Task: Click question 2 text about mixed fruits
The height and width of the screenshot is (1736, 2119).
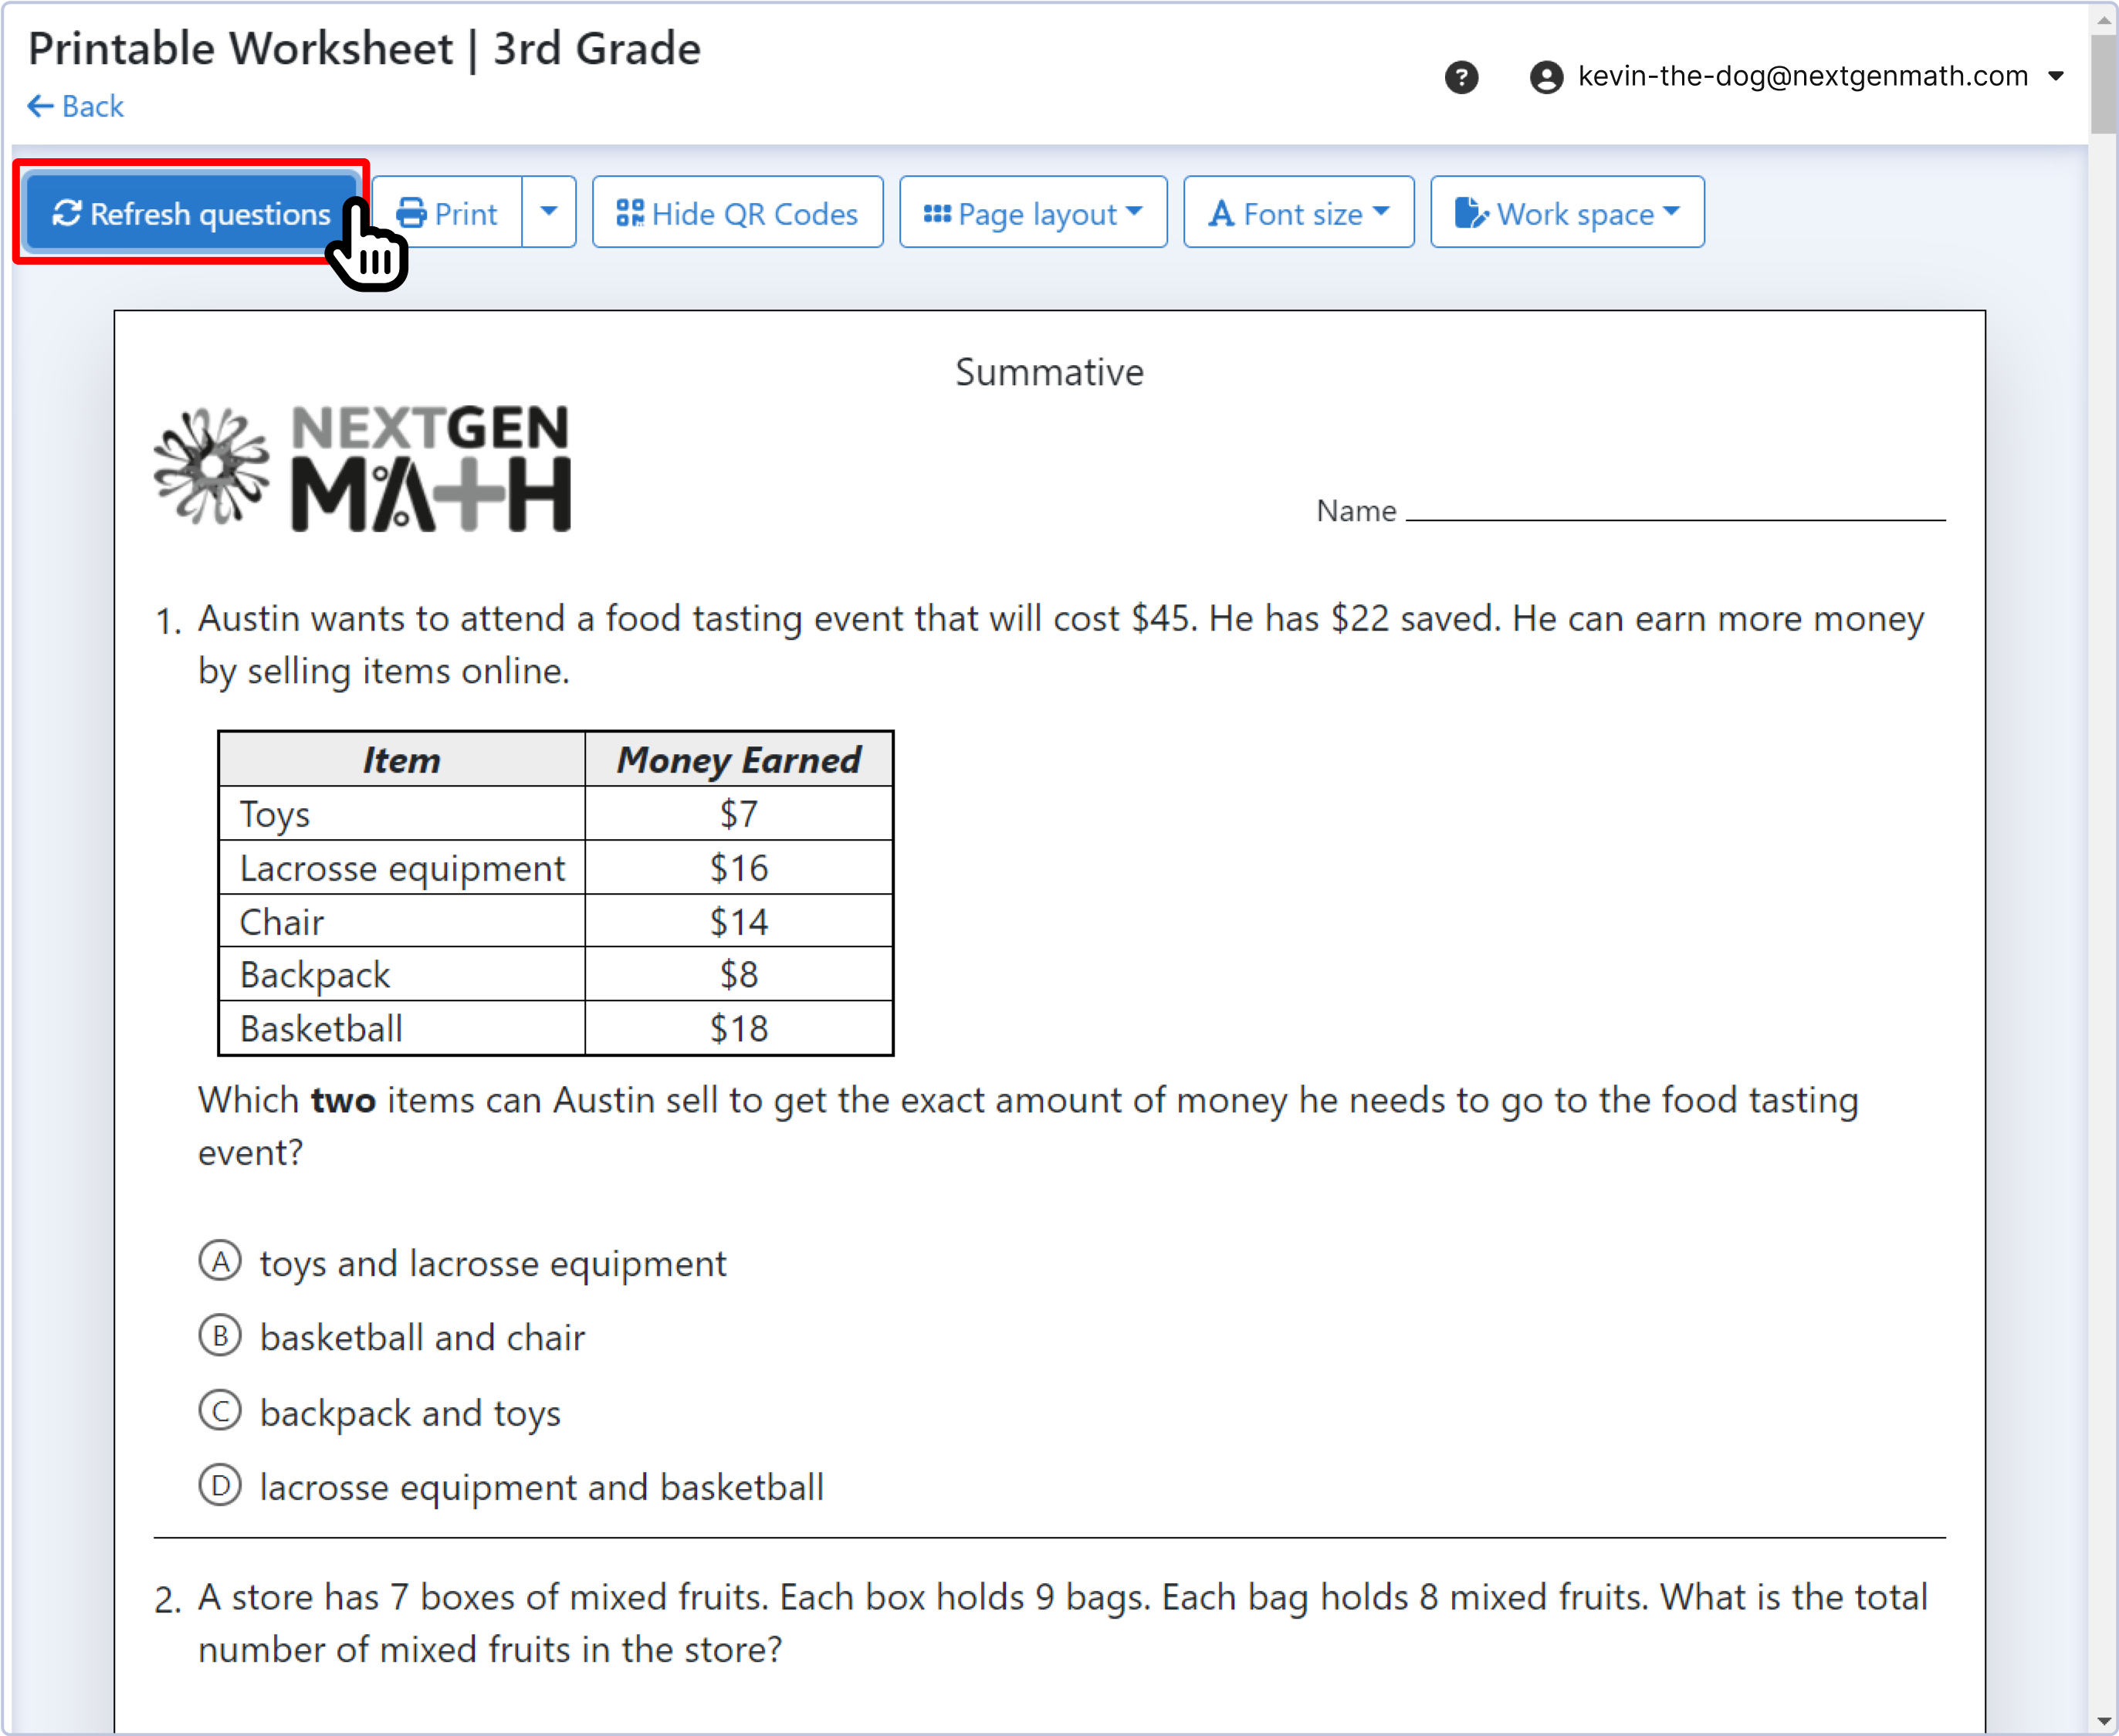Action: pos(1062,1623)
